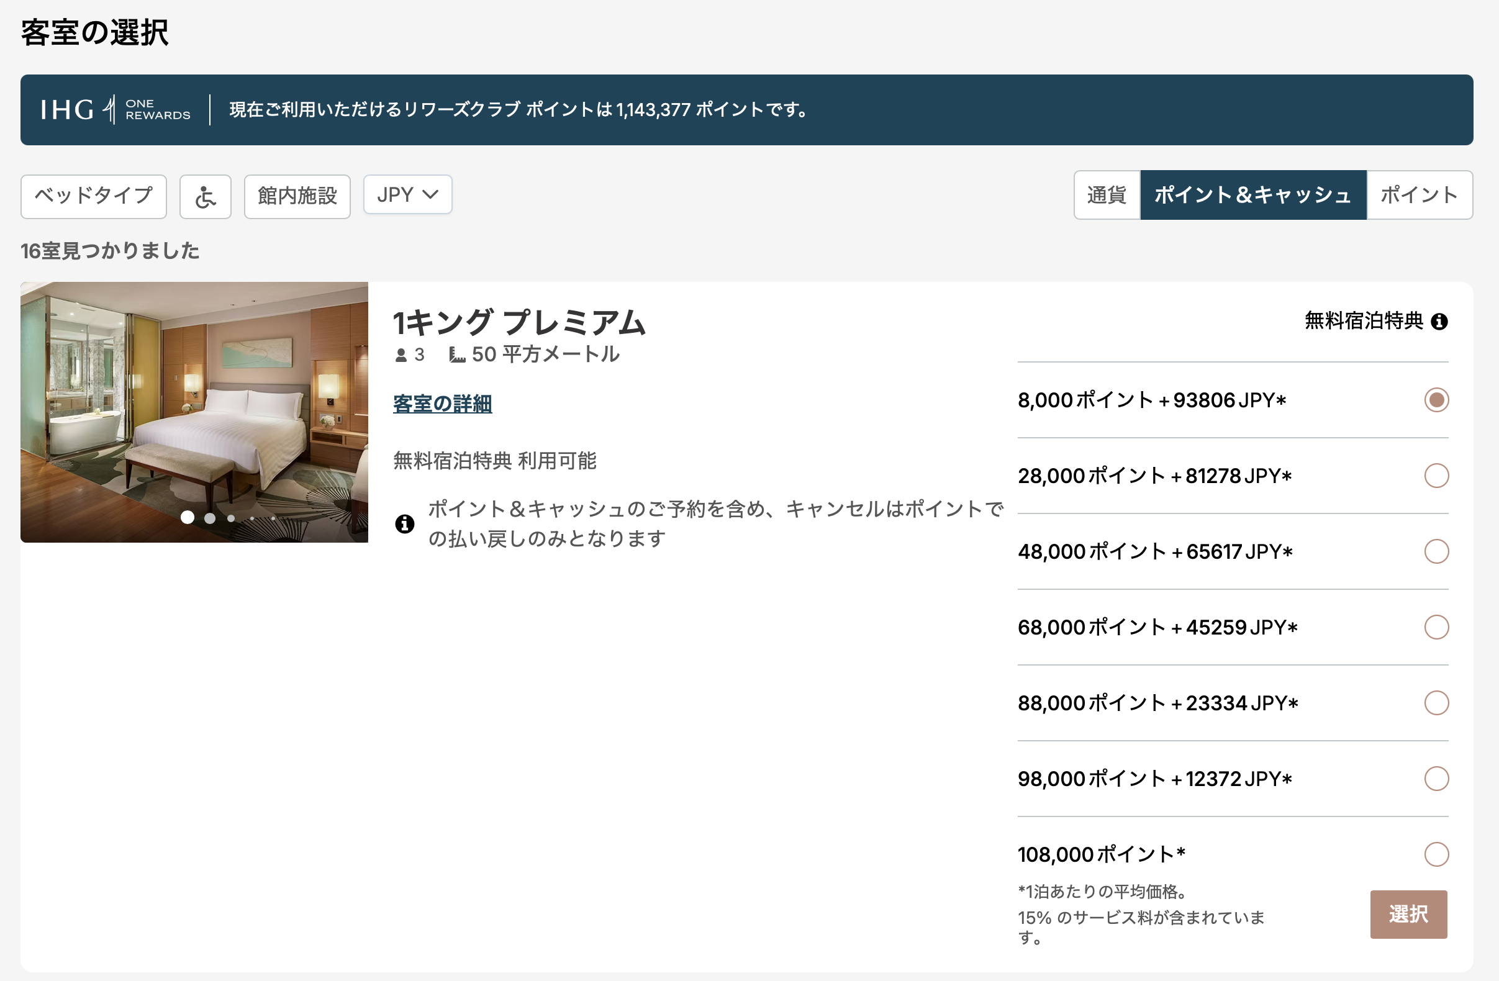This screenshot has height=981, width=1499.
Task: Click the 選択 button
Action: [x=1408, y=915]
